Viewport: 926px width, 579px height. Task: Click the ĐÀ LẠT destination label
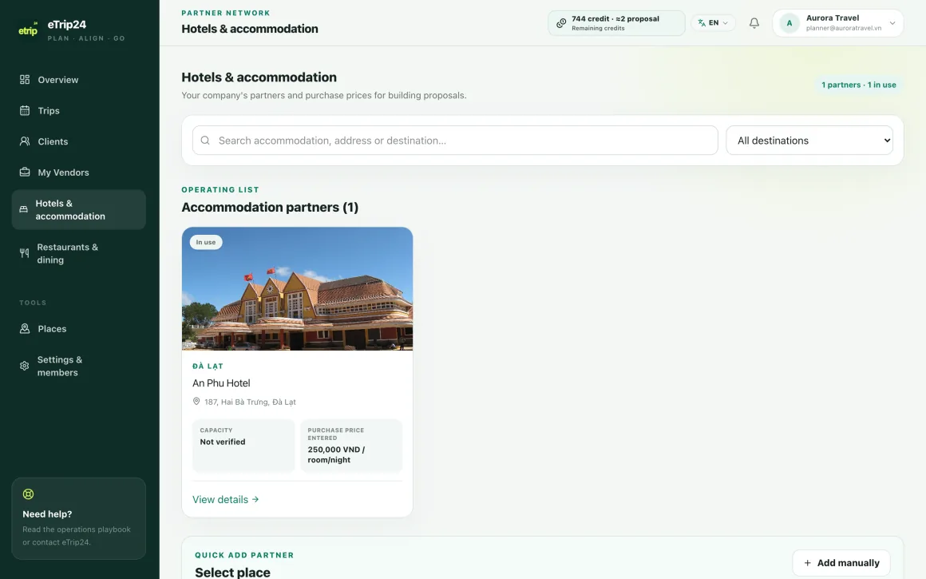[208, 367]
